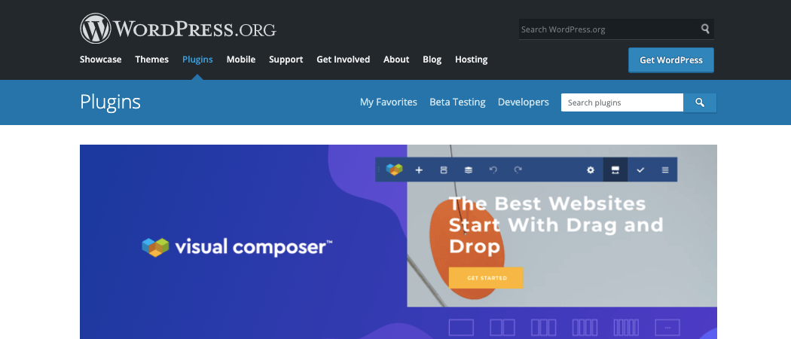Select the single column layout icon
The width and height of the screenshot is (791, 339).
461,328
